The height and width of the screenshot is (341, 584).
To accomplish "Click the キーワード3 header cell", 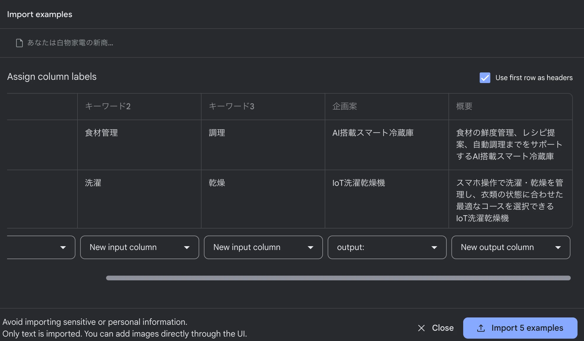I will coord(263,107).
